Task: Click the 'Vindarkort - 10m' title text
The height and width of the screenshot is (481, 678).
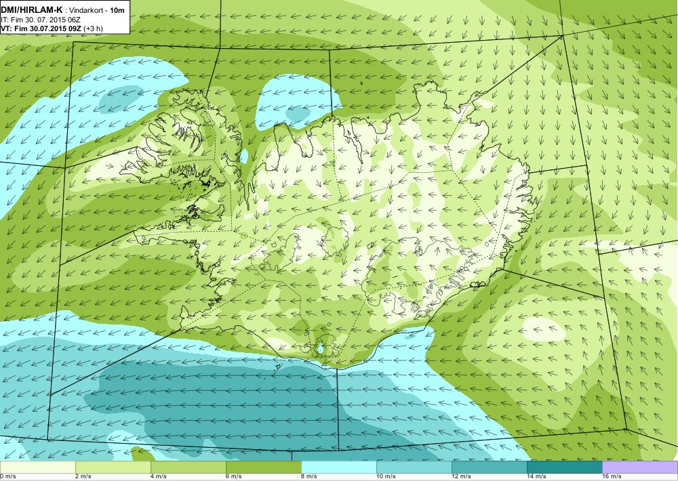Action: (x=97, y=10)
